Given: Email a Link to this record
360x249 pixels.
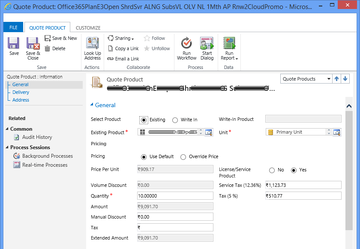Looking at the screenshot, I should (123, 59).
